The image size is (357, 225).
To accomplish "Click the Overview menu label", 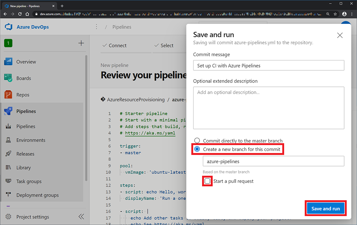I will (26, 62).
